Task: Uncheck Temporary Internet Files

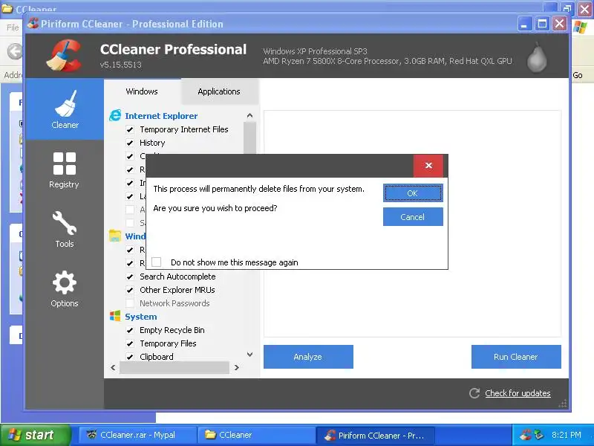Action: (x=130, y=129)
